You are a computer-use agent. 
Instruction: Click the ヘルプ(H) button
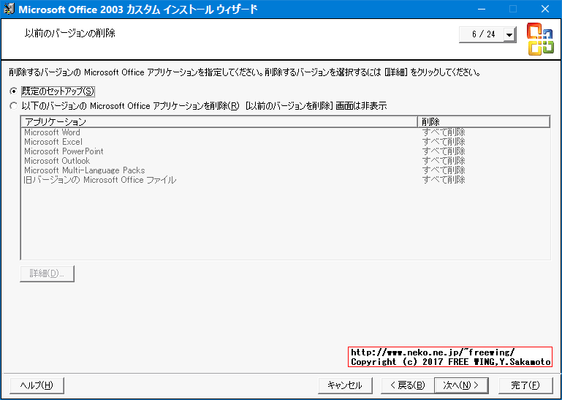click(37, 385)
